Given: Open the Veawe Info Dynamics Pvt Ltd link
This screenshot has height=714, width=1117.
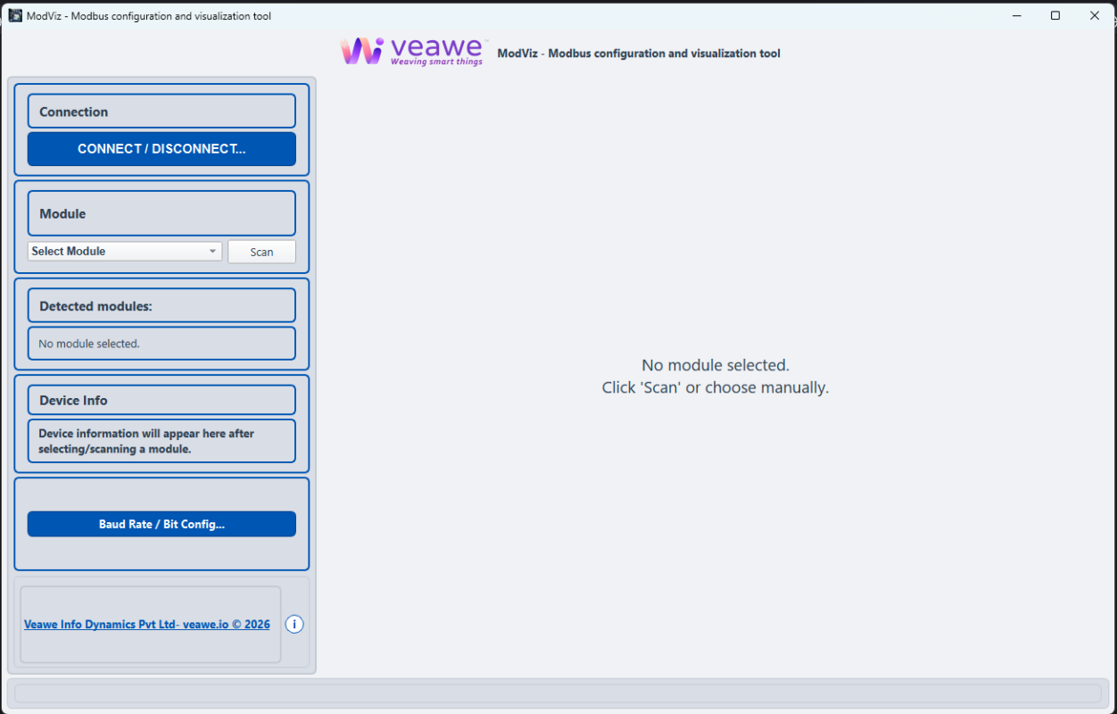Looking at the screenshot, I should (x=146, y=624).
